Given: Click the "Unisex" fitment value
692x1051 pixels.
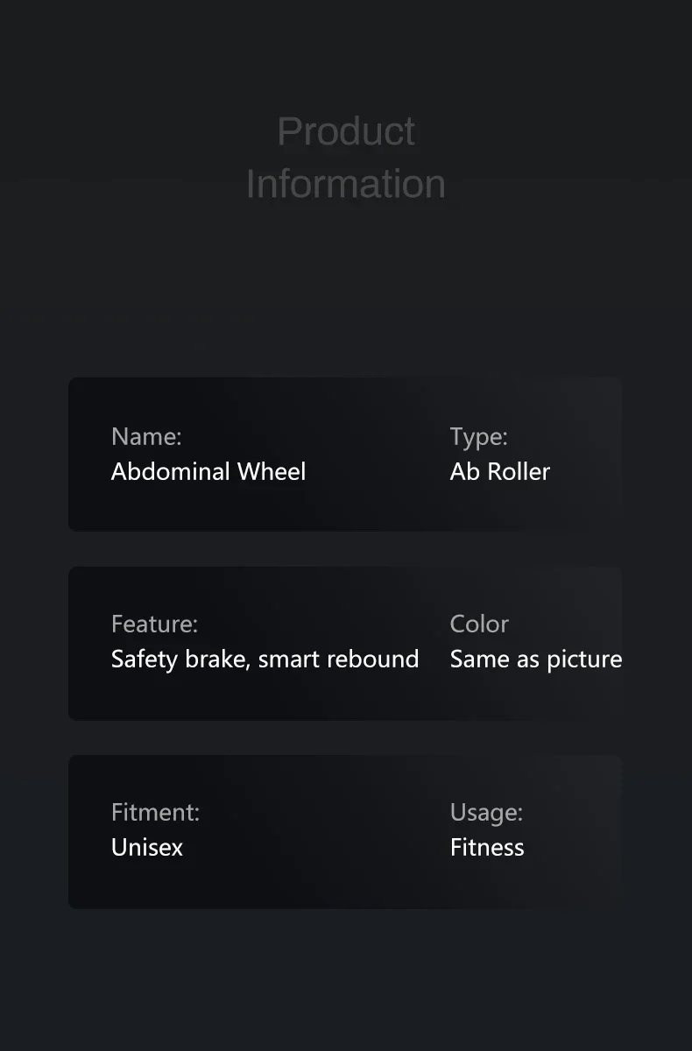Looking at the screenshot, I should pos(147,847).
